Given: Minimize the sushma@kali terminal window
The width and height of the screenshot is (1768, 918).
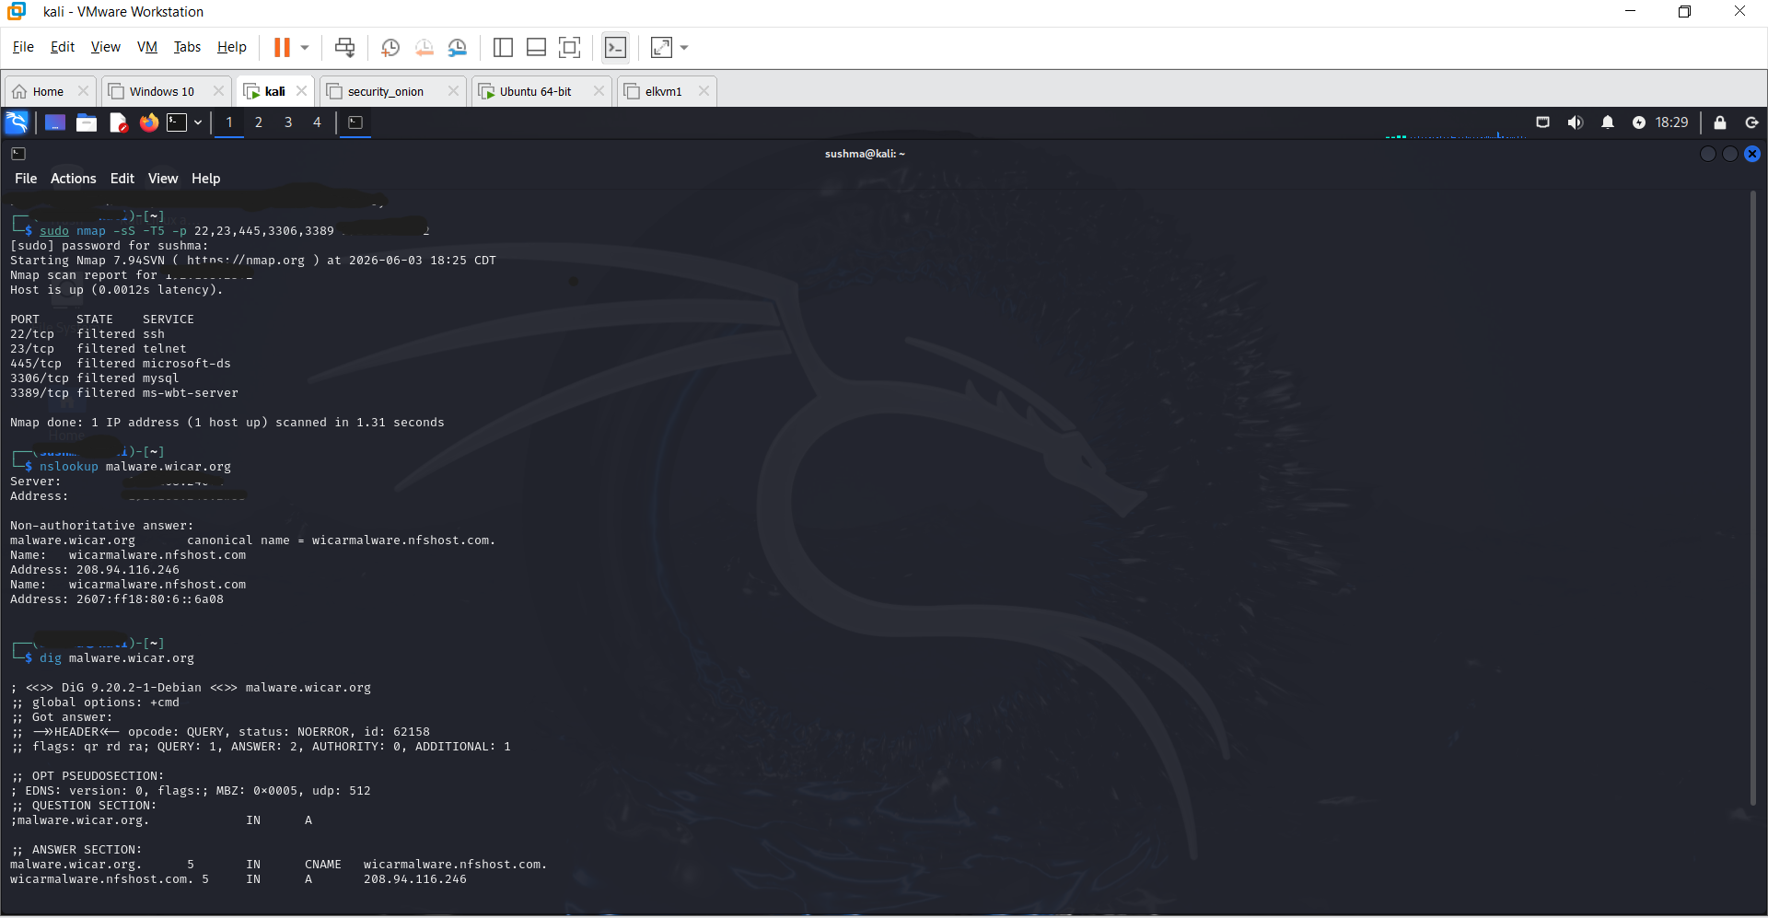Looking at the screenshot, I should point(1707,154).
